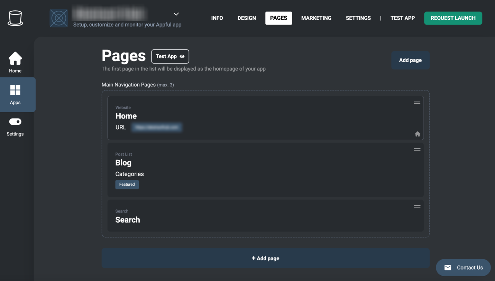
Task: Switch to the DESIGN tab
Action: (x=247, y=18)
